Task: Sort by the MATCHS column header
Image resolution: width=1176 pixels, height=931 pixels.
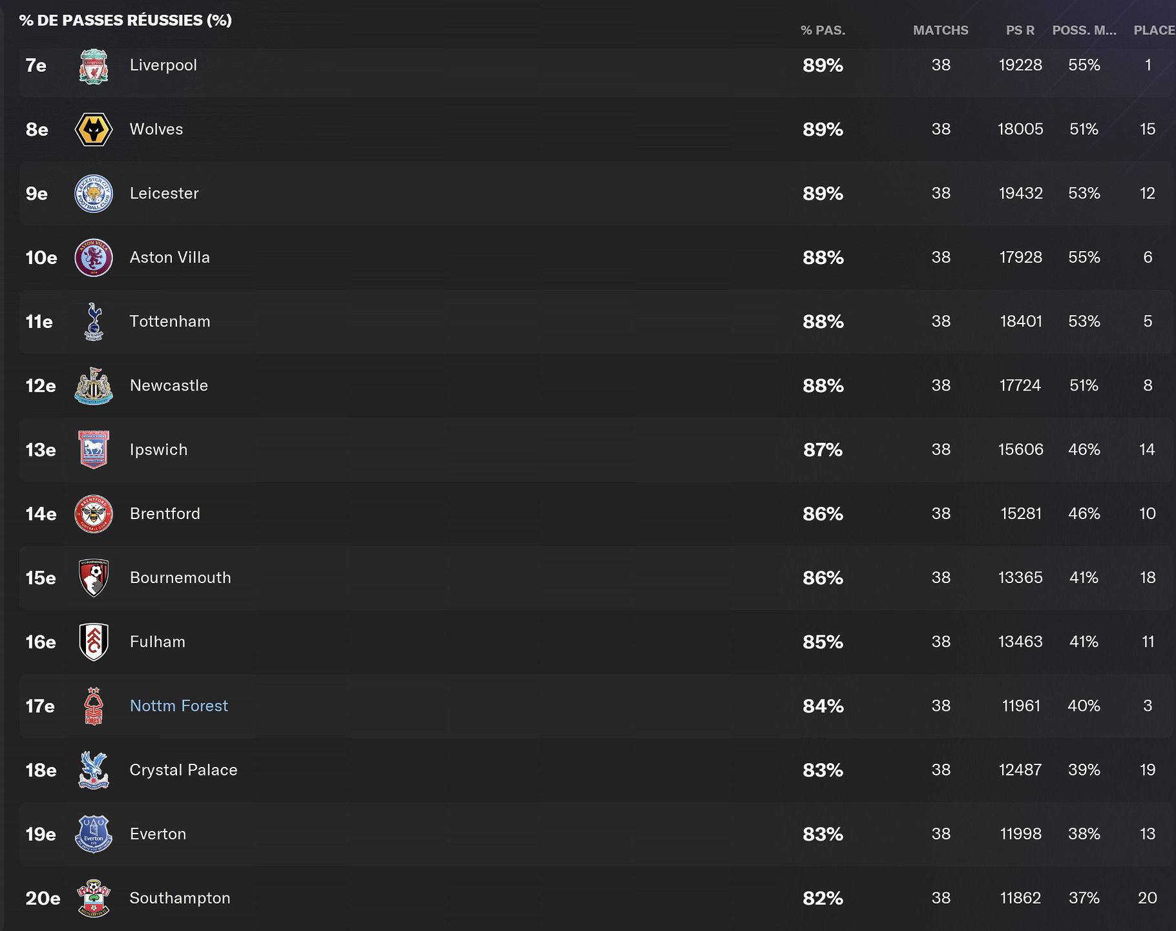Action: click(941, 30)
